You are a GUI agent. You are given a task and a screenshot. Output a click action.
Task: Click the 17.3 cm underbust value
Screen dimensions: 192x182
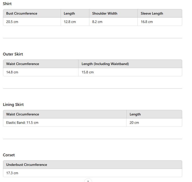[12, 173]
